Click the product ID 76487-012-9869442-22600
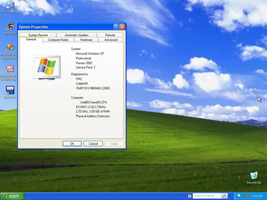The image size is (267, 200). 93,88
